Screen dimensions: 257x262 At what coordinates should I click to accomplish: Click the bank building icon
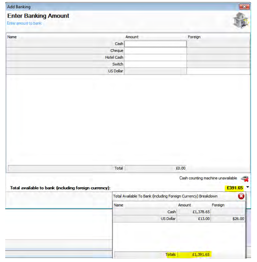240,20
